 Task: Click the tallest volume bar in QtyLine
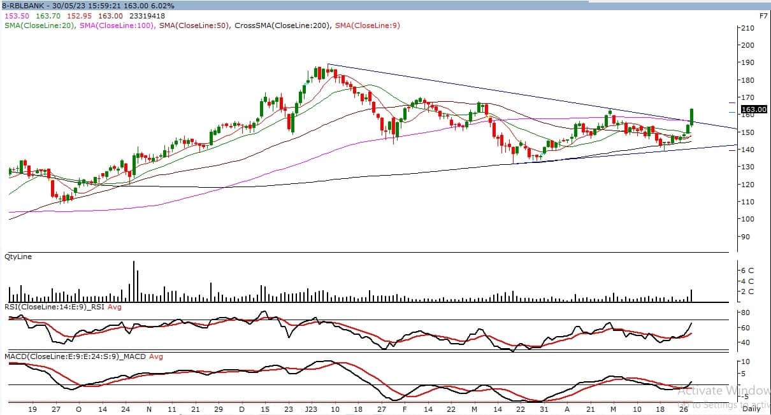tap(134, 281)
